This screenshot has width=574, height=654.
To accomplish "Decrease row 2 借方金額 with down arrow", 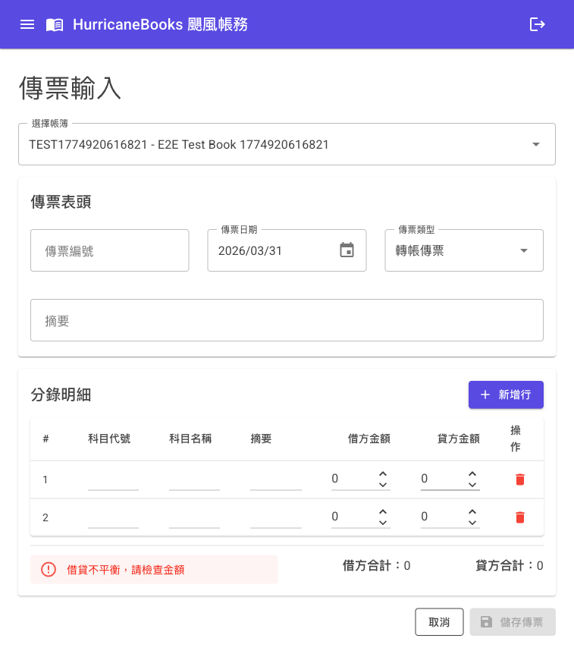I will [x=383, y=523].
